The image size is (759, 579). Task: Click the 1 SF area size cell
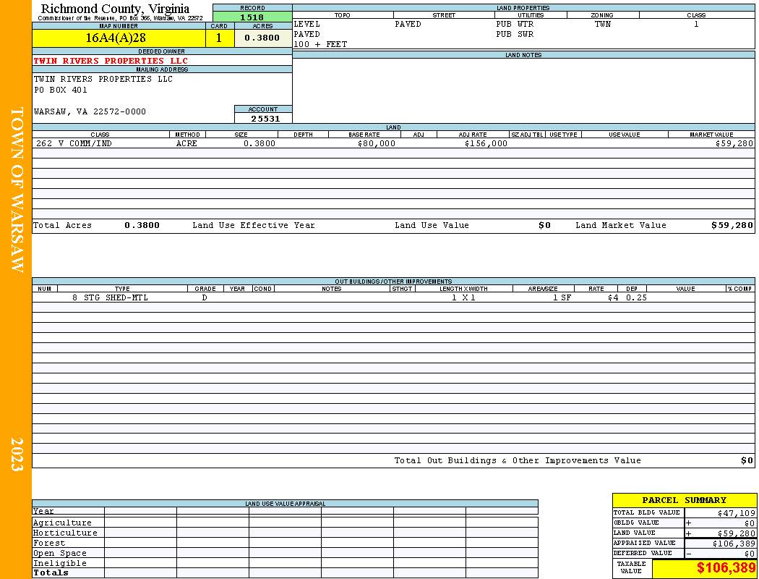[x=562, y=297]
